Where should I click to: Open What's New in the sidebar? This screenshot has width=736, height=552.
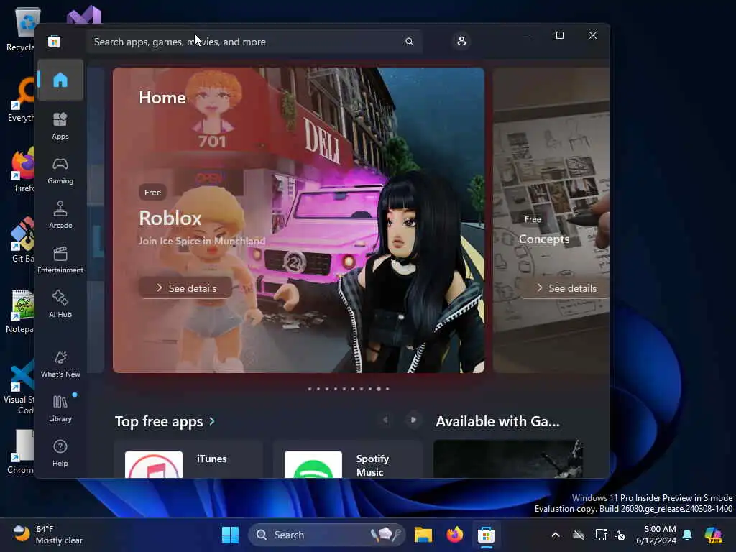click(60, 364)
